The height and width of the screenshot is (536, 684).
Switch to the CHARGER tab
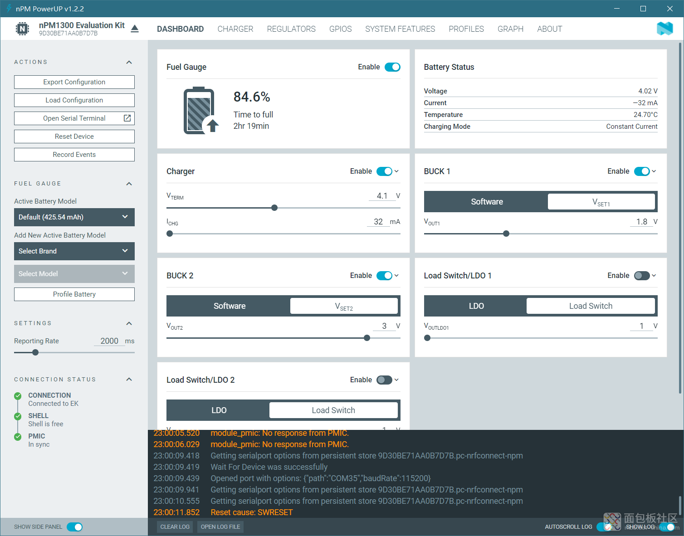tap(235, 29)
